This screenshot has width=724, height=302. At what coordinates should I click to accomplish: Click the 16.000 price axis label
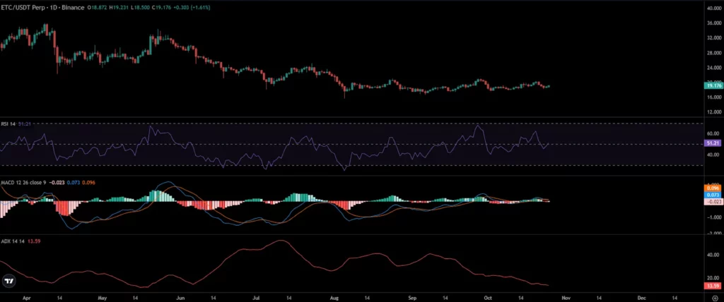coord(714,97)
